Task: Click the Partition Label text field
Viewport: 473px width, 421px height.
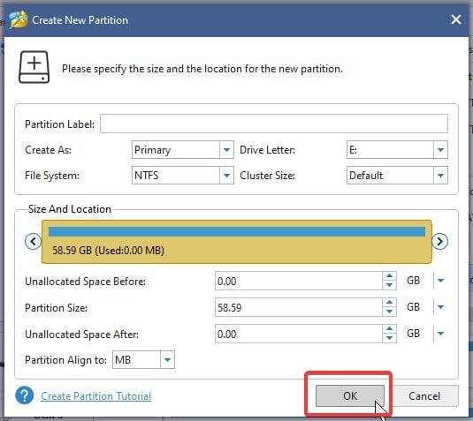Action: (x=274, y=124)
